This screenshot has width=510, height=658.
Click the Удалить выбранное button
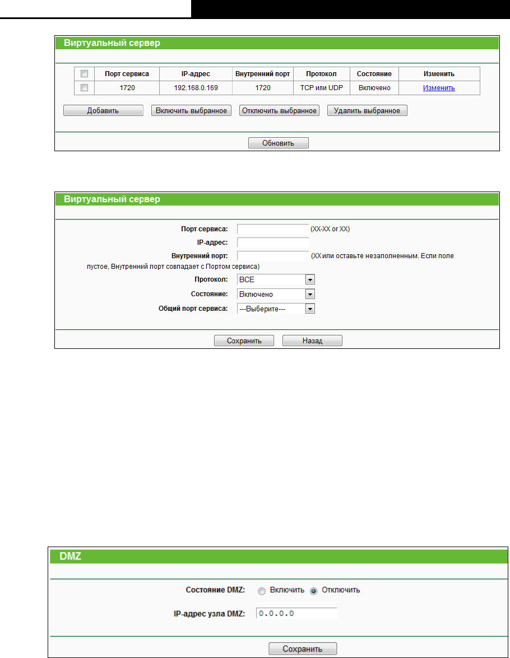point(367,110)
